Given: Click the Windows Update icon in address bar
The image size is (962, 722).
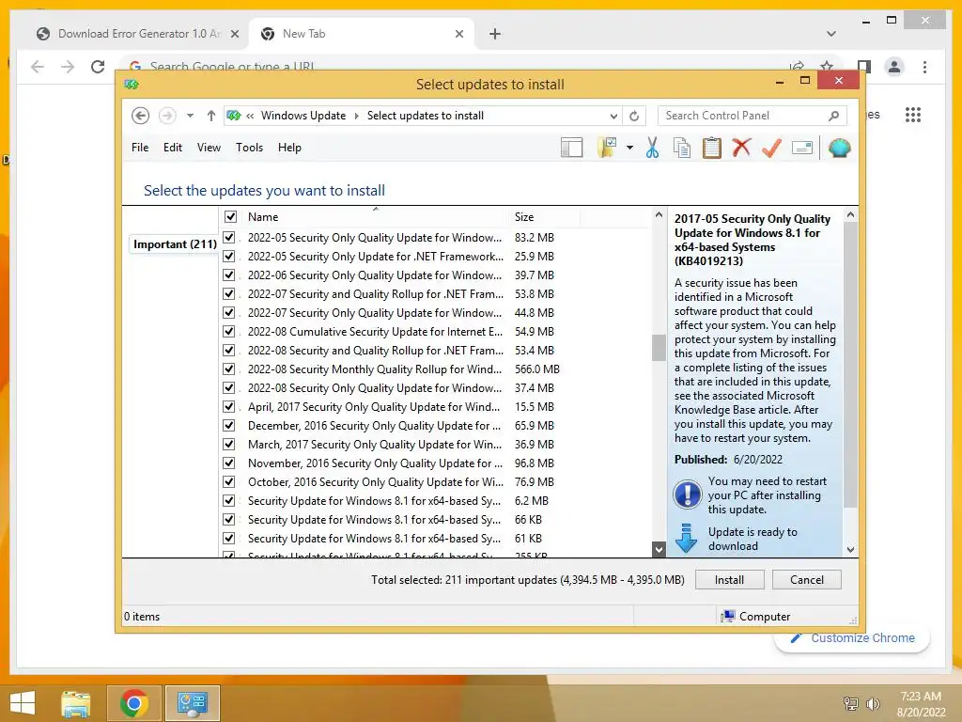Looking at the screenshot, I should [234, 116].
